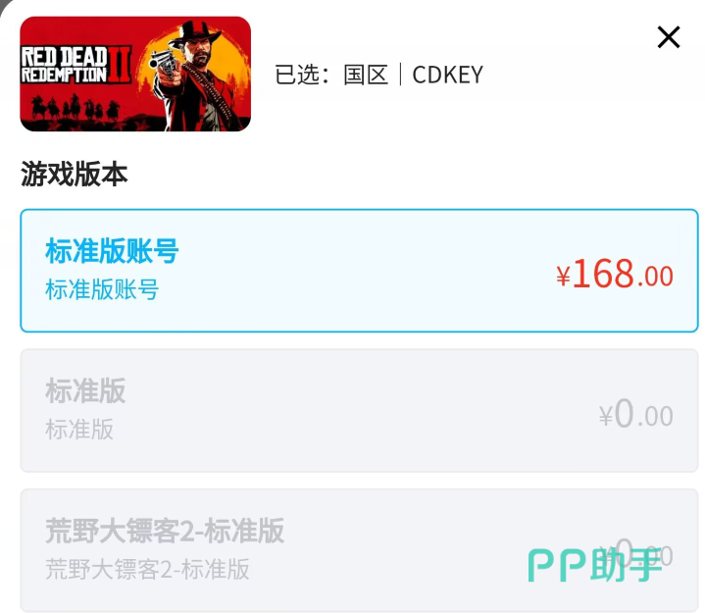Click the 标准版账号 subtitle description
This screenshot has height=613, width=705.
(102, 289)
